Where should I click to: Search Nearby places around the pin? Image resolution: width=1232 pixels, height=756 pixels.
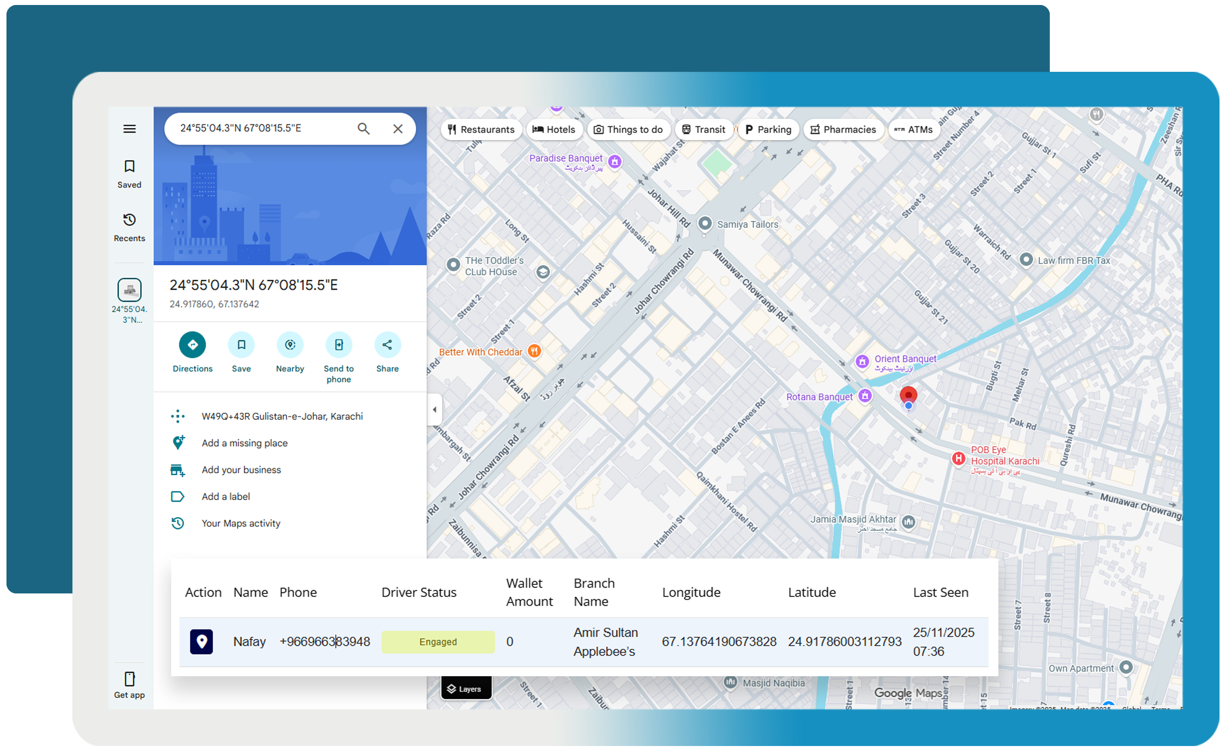point(290,345)
